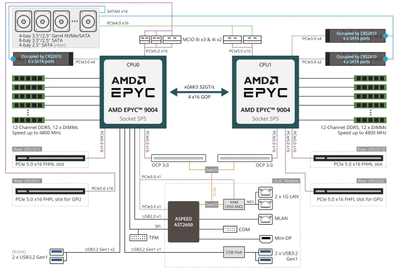Viewport: 411px width, 271px height.
Task: Click the USB3.2 Gen1 x2 label
Action: tap(100, 249)
